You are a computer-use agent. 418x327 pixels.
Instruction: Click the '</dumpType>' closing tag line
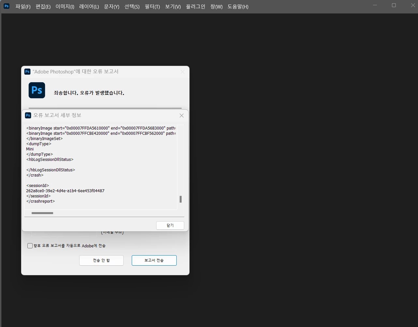(39, 154)
